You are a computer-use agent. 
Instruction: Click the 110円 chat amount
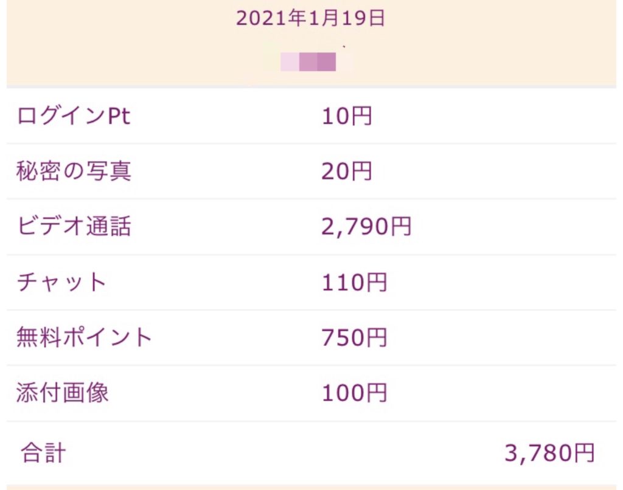coord(354,282)
